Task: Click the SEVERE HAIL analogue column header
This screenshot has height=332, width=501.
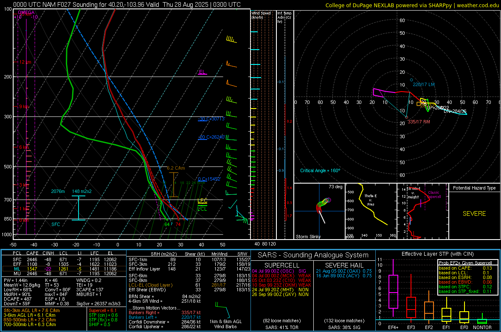Action: pos(344,265)
